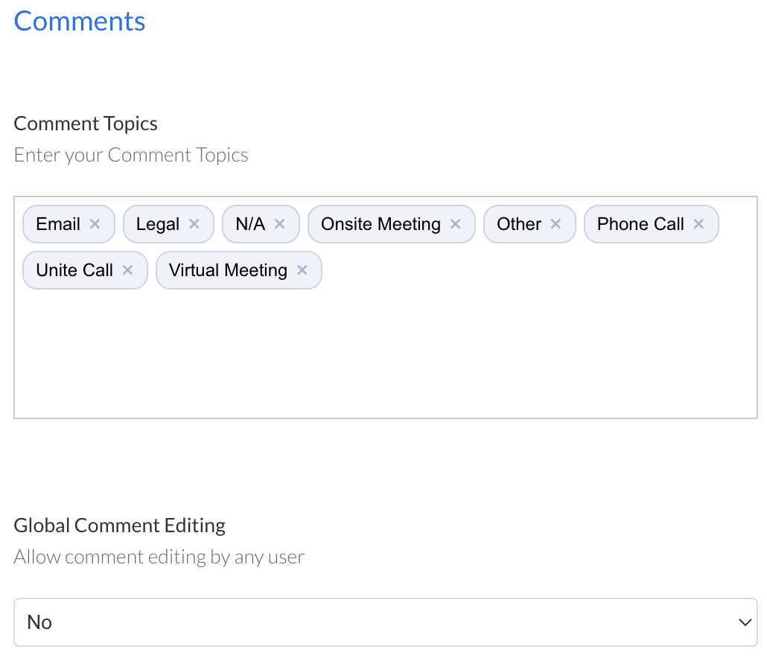Open the Global Comment Editing dropdown
The width and height of the screenshot is (767, 658).
(385, 622)
